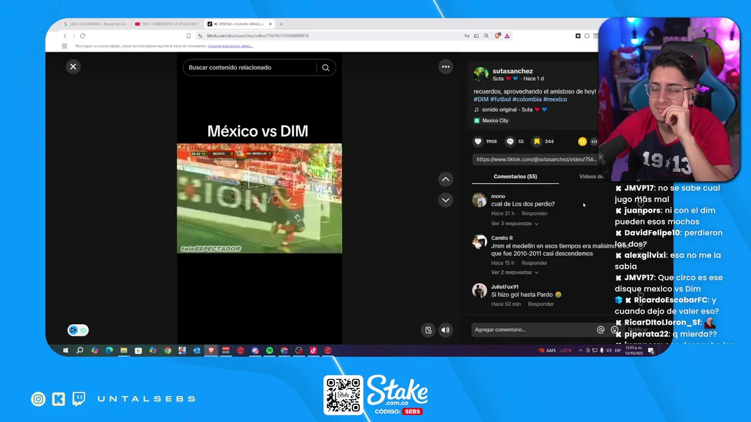This screenshot has height=422, width=751.
Task: Mute the video with the speaker icon
Action: [445, 330]
